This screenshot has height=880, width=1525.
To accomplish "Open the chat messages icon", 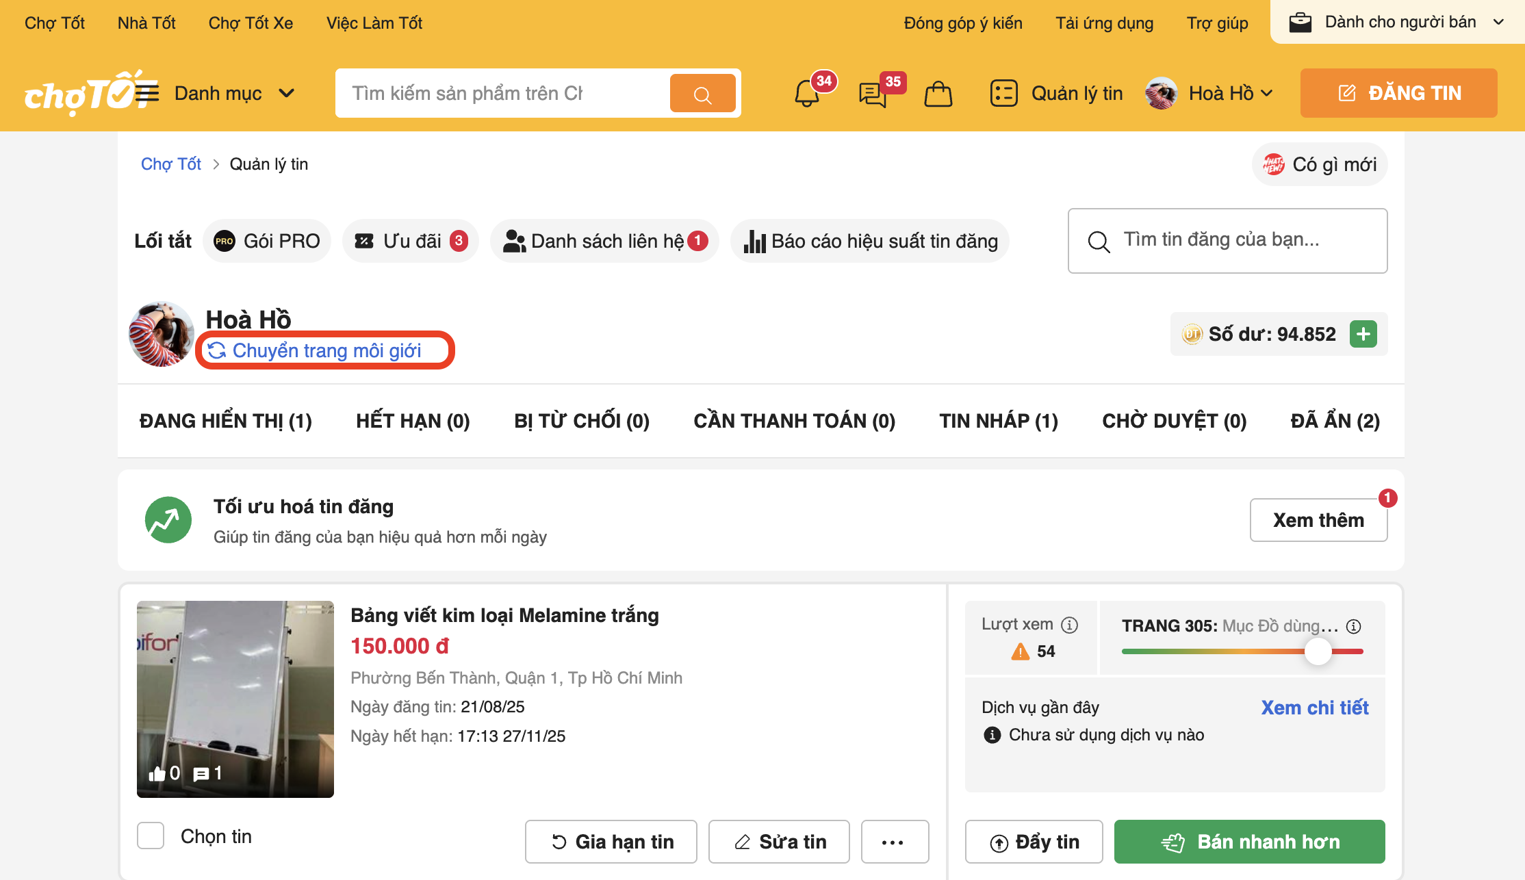I will (x=873, y=94).
